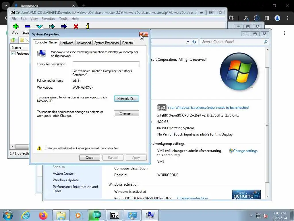This screenshot has height=221, width=294.
Task: Click the 7-Zip Info icon
Action: [x=88, y=26]
